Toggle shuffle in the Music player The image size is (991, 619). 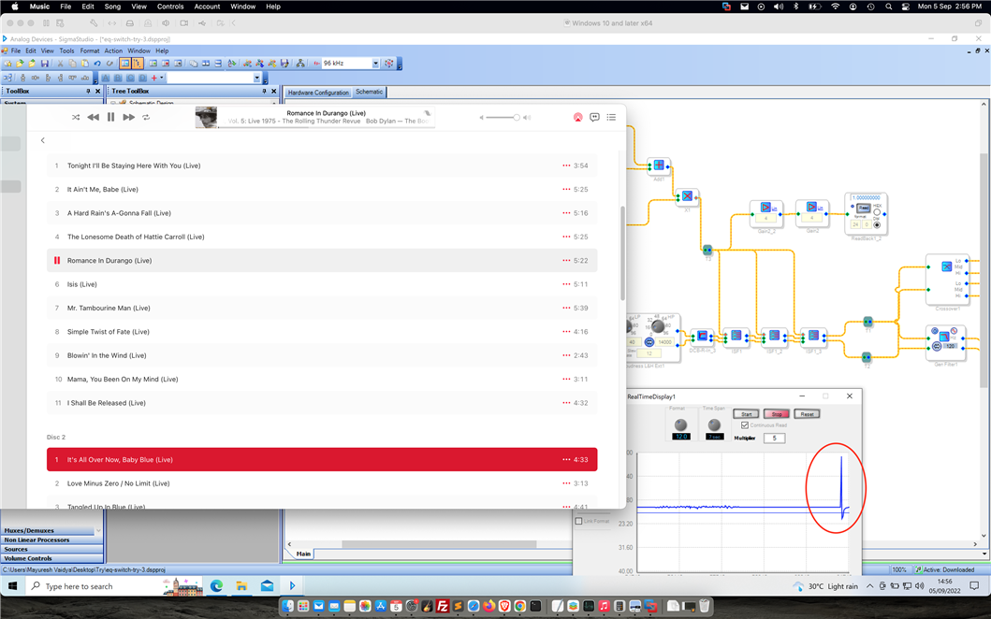pos(76,117)
